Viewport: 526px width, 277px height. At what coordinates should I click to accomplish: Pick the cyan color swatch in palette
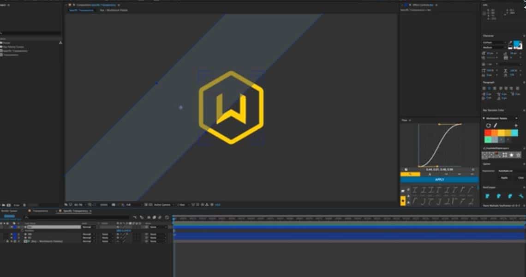[x=514, y=133]
